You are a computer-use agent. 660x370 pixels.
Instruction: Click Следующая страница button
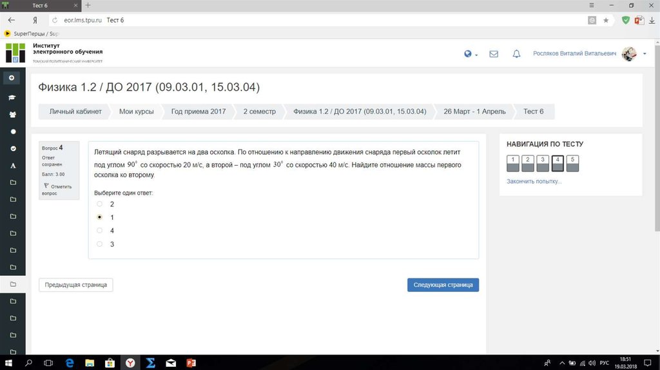(x=443, y=285)
